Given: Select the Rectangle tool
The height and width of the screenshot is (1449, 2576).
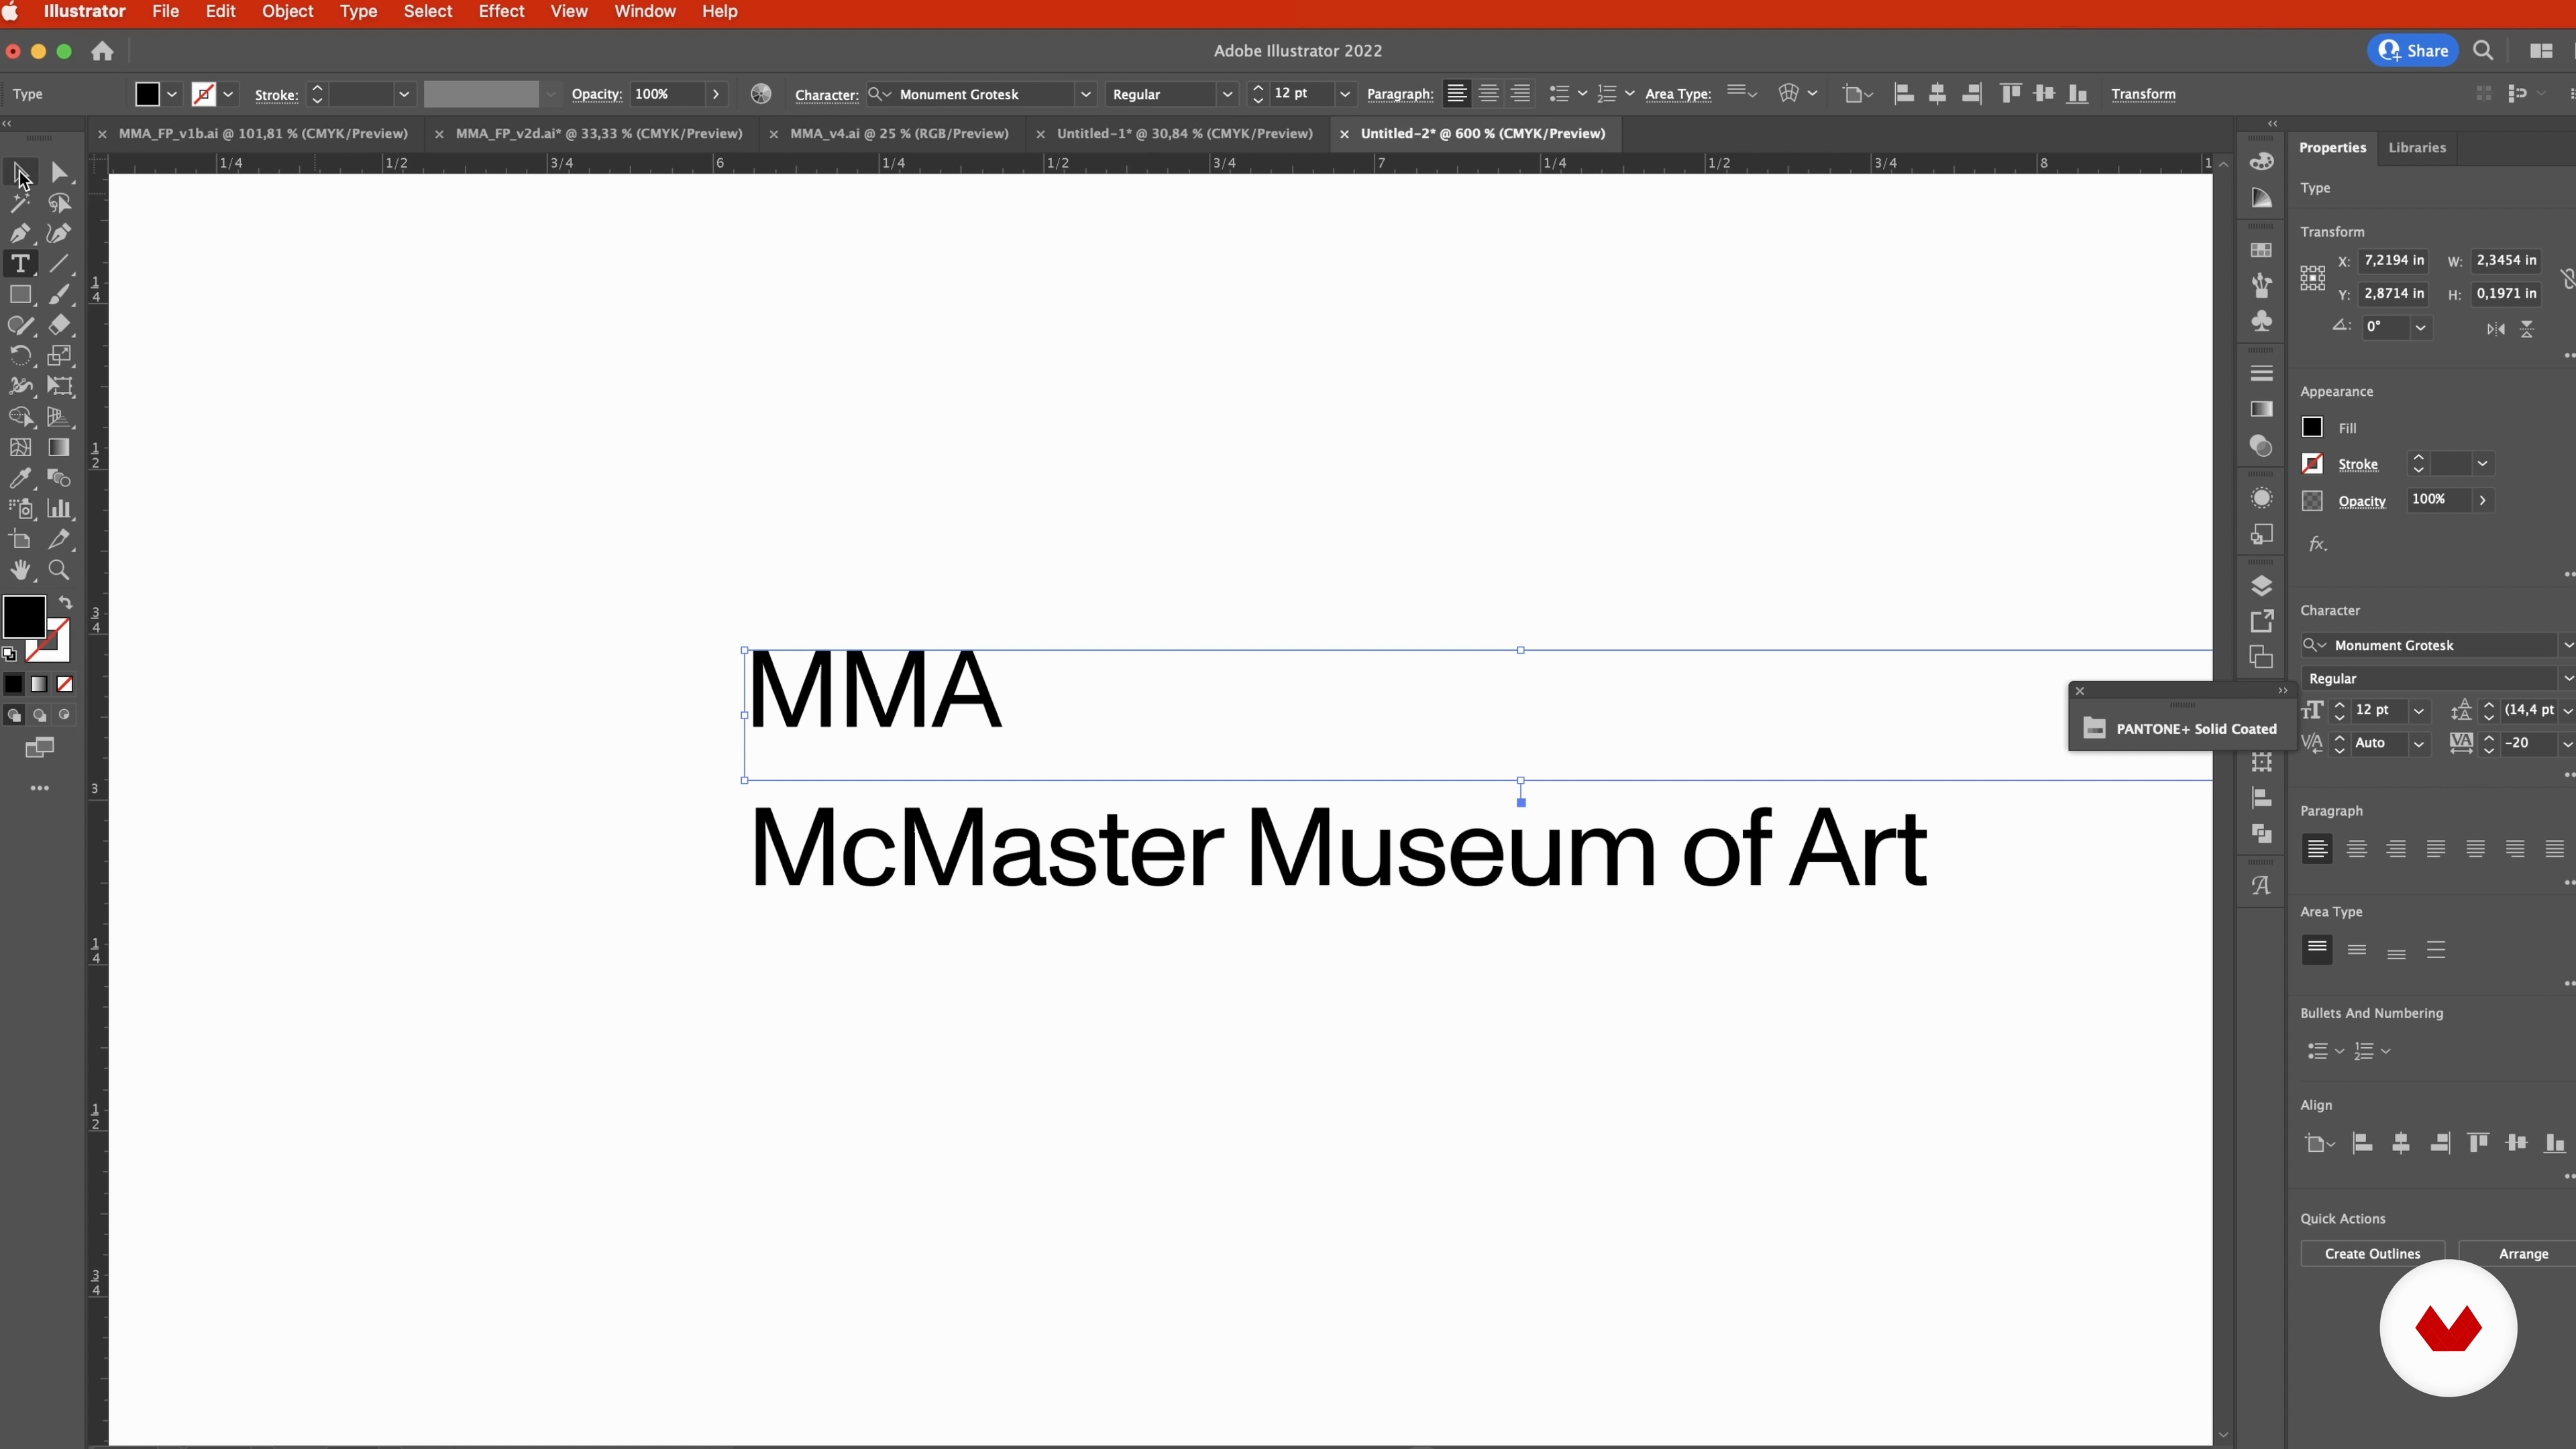Looking at the screenshot, I should (20, 295).
